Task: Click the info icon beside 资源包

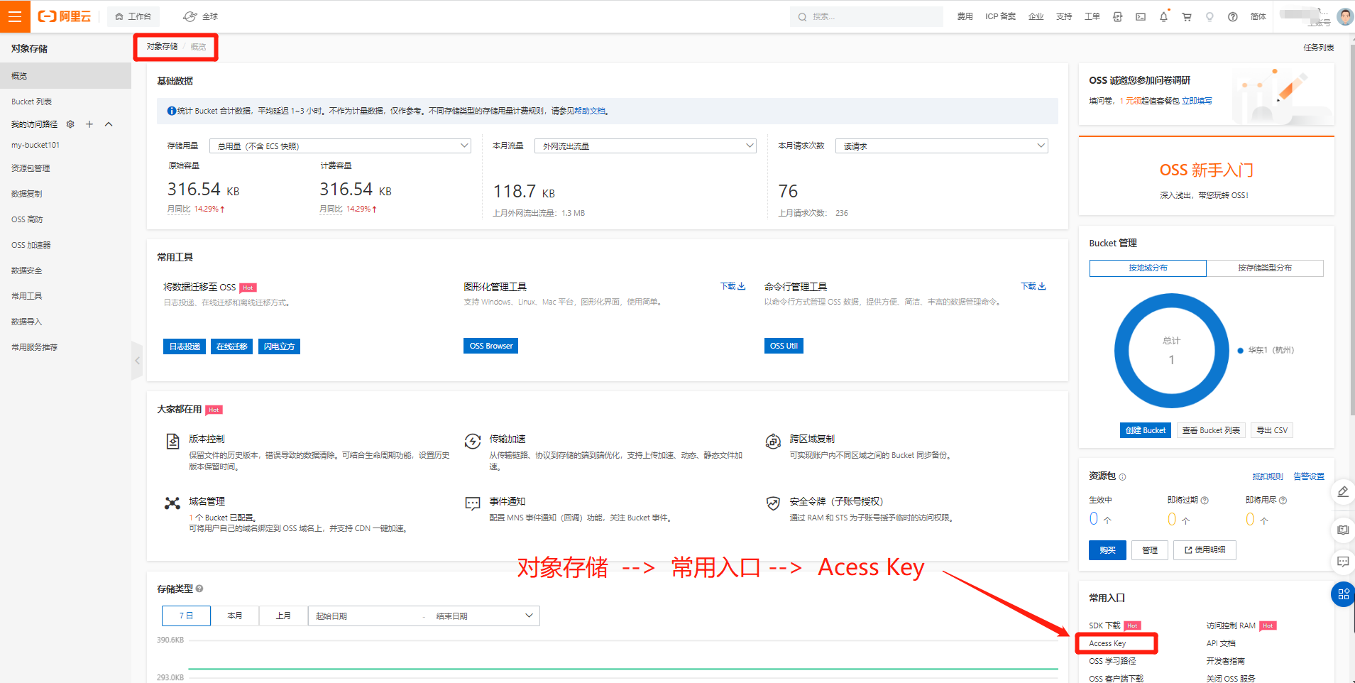Action: pos(1122,477)
